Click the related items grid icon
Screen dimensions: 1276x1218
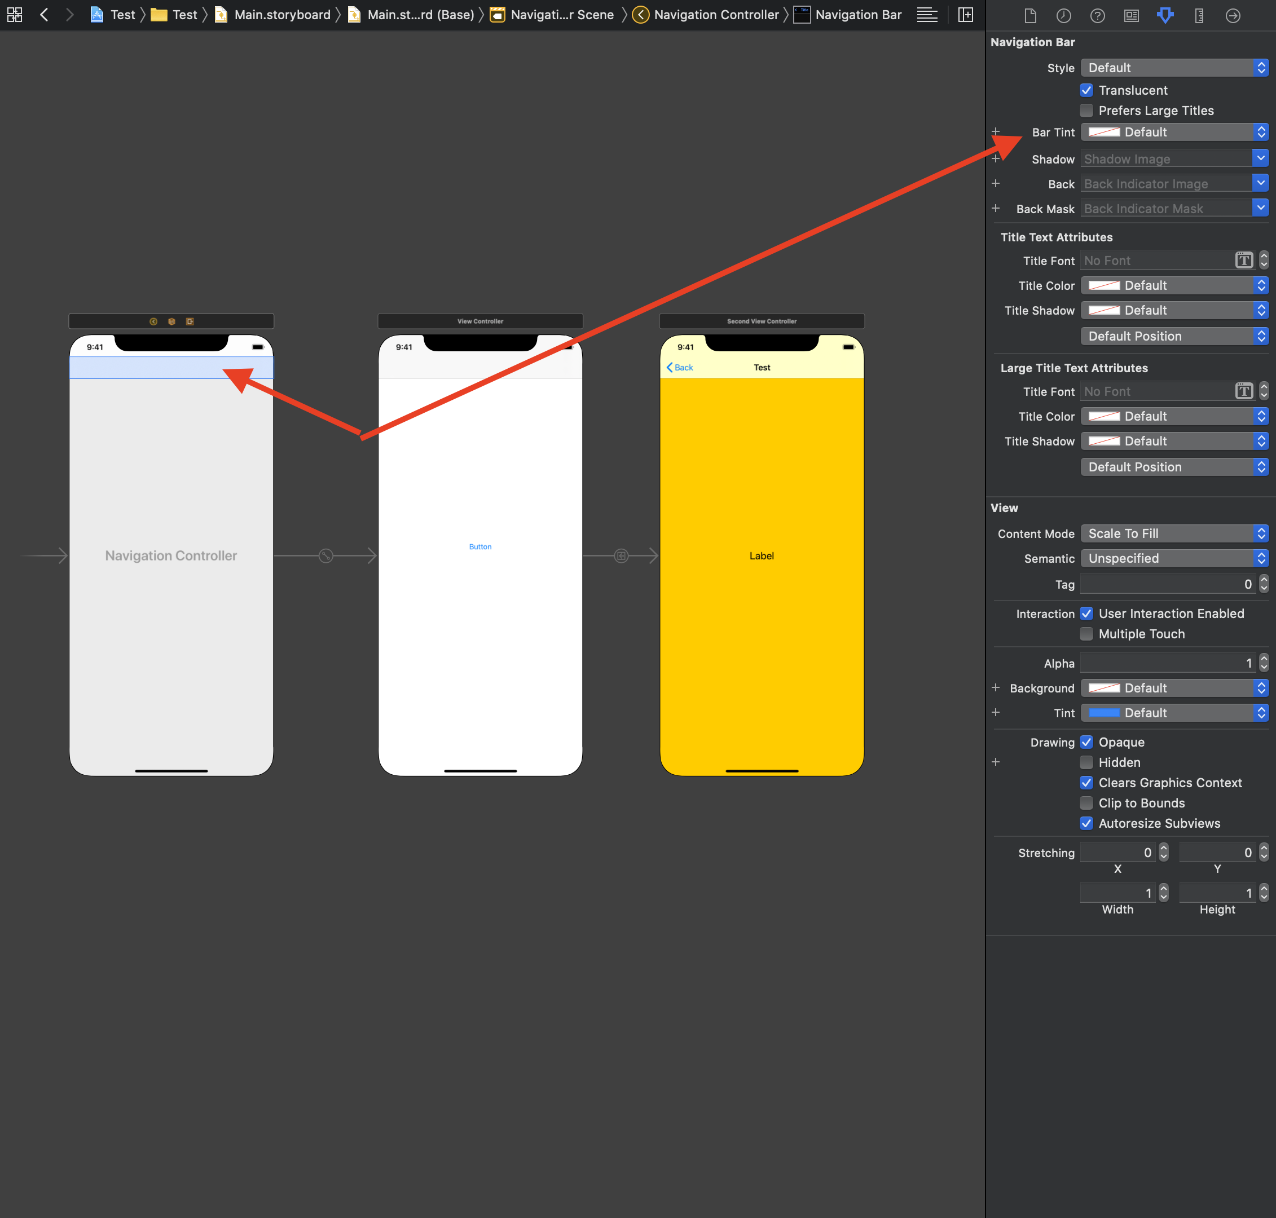(14, 14)
